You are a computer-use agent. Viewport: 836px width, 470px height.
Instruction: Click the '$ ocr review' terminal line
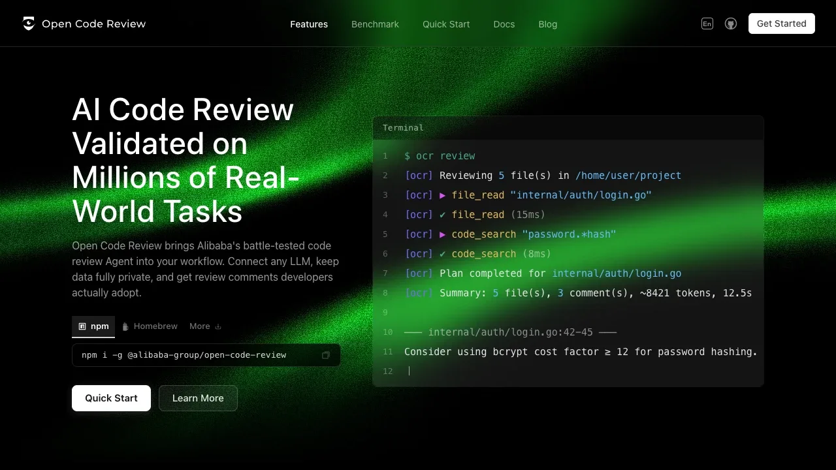click(x=440, y=156)
